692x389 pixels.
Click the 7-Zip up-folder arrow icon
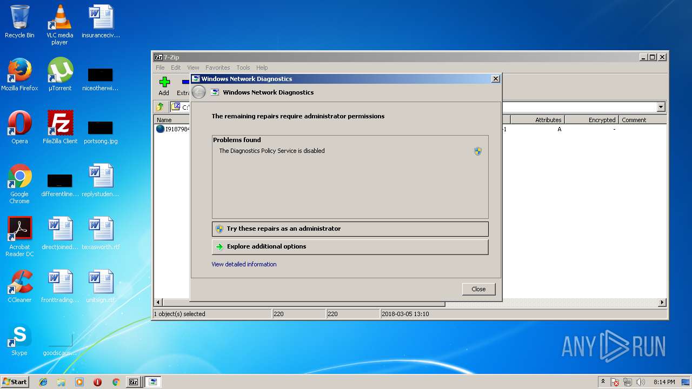click(161, 107)
